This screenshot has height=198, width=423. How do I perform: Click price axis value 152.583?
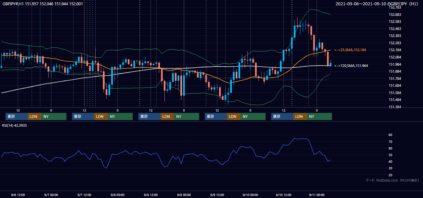point(395,21)
